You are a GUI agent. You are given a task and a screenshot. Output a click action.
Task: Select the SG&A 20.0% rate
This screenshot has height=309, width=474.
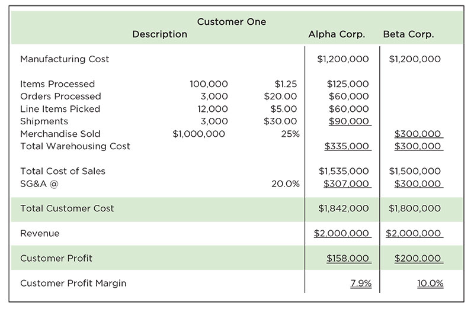click(285, 184)
